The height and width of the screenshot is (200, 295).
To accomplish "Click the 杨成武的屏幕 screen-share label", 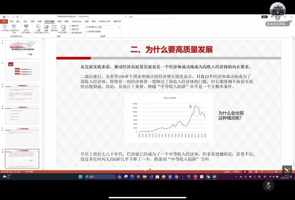I will (x=277, y=24).
